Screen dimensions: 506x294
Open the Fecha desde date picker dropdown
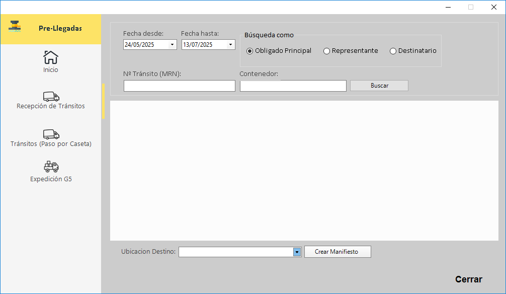tap(172, 45)
